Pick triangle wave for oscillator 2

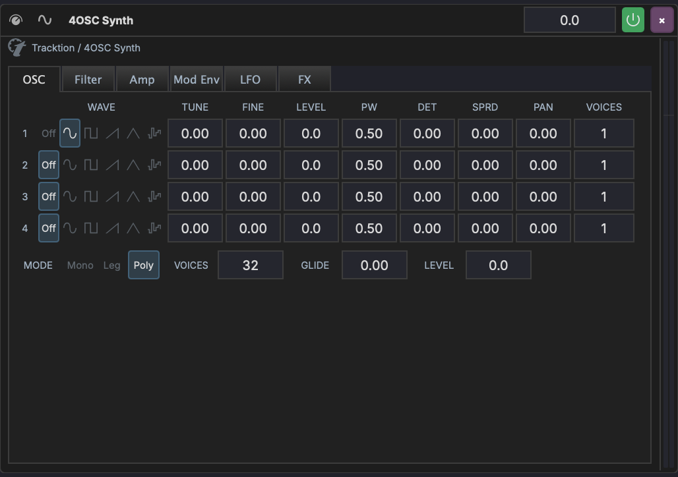[133, 165]
